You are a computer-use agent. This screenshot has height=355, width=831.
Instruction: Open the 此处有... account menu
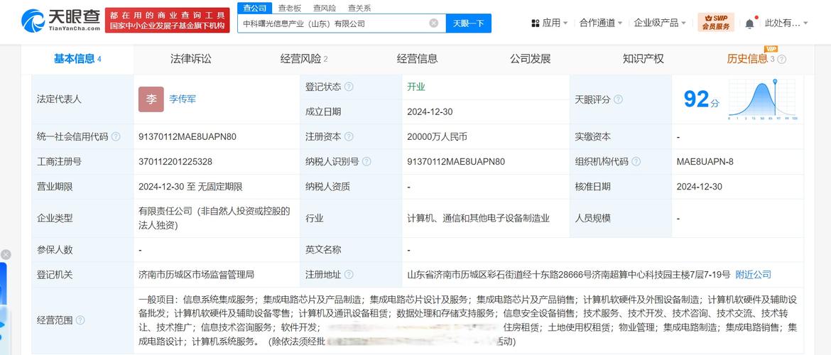pyautogui.click(x=787, y=23)
